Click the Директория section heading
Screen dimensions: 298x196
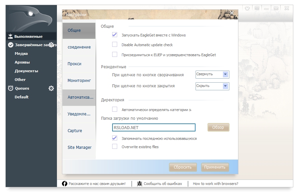pos(113,100)
